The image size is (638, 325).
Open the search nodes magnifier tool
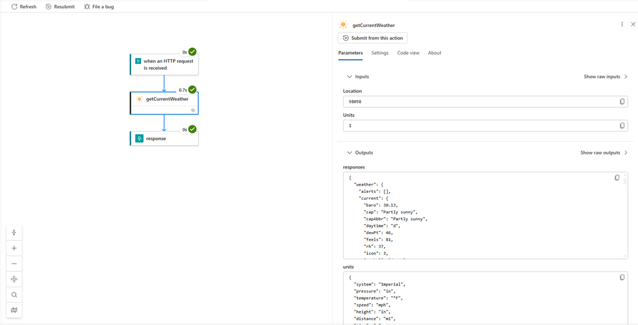pyautogui.click(x=14, y=295)
